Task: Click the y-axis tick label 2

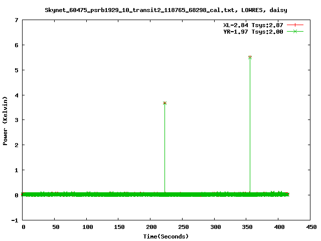Action: coord(17,145)
